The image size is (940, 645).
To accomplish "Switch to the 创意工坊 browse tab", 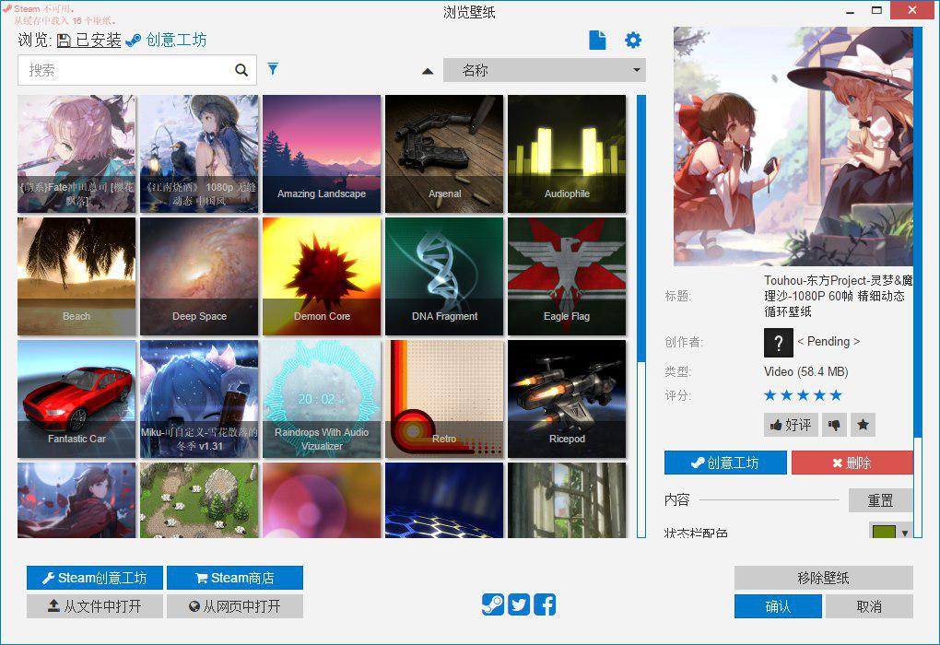I will click(x=167, y=41).
